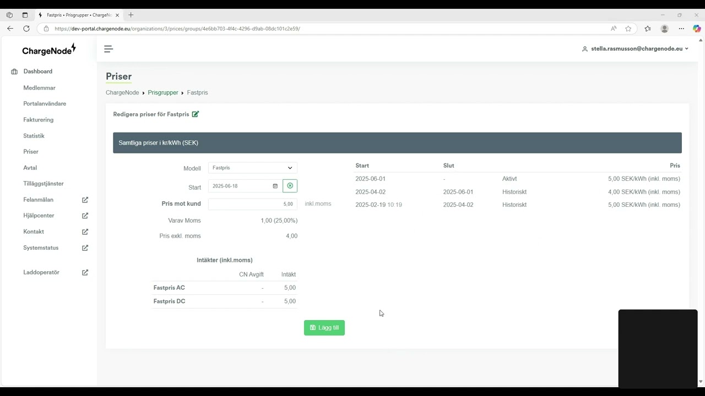Click the ChargeNode logo
The width and height of the screenshot is (705, 396).
[49, 50]
